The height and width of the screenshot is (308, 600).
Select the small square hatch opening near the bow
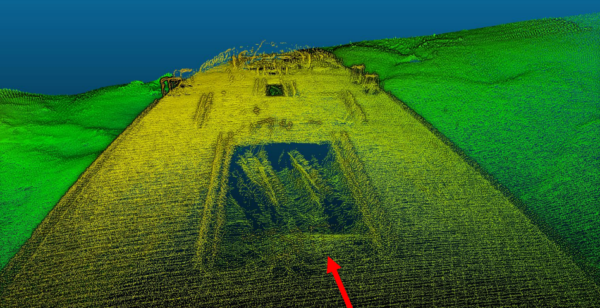tap(275, 90)
